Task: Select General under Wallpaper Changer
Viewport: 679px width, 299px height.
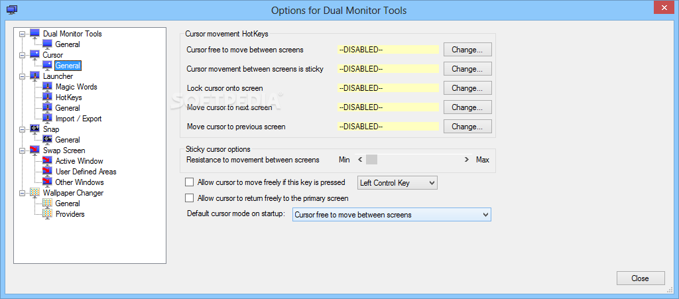Action: (x=68, y=204)
